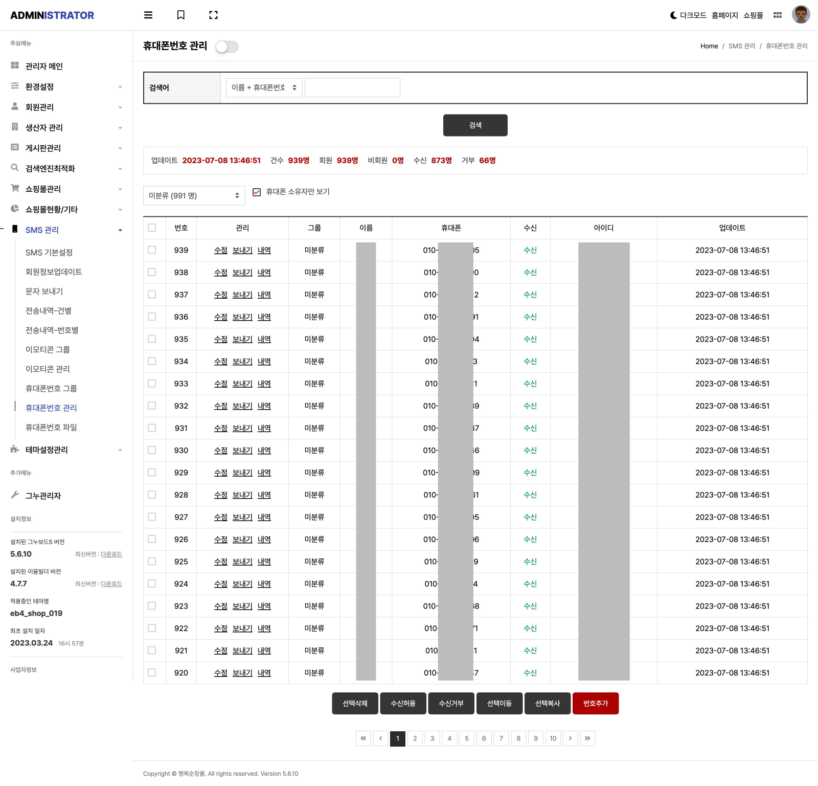Click the 검색 search button
The image size is (818, 786).
coord(475,125)
